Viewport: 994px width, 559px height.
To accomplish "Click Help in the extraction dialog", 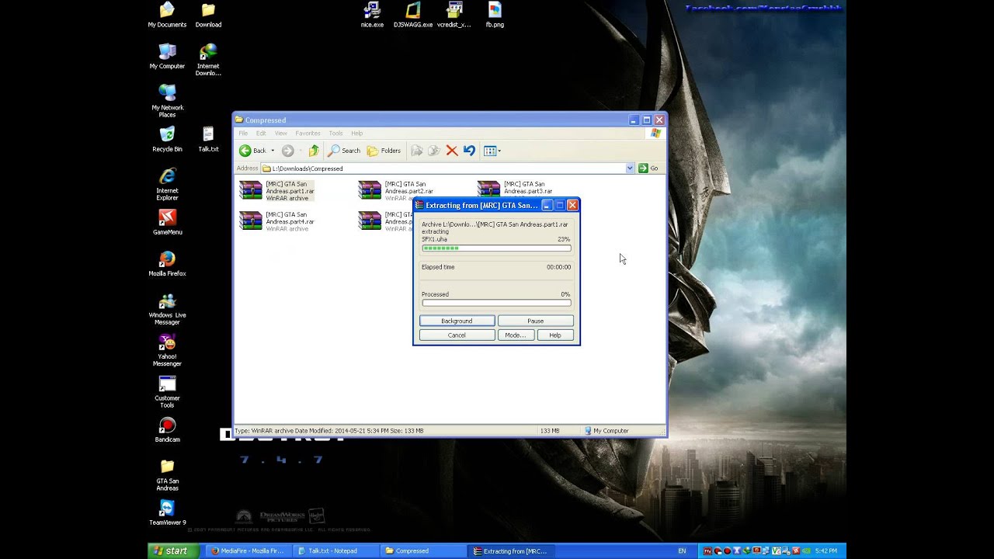I will 555,335.
